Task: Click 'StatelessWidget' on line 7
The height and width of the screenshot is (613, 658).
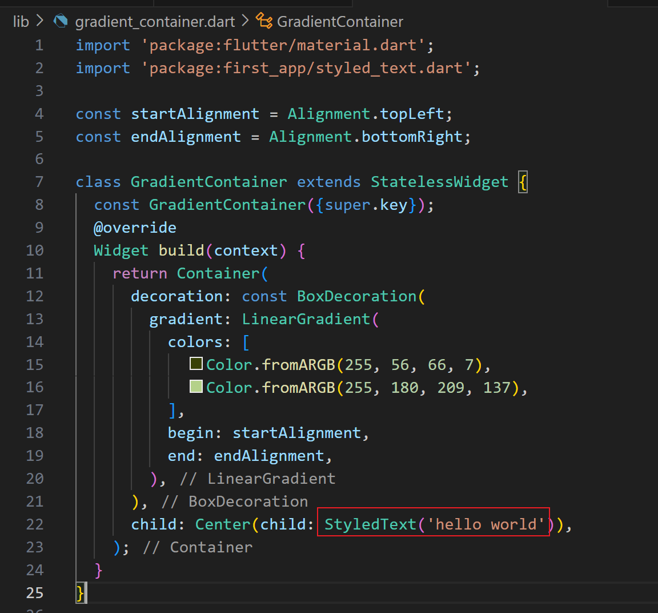Action: (x=439, y=182)
